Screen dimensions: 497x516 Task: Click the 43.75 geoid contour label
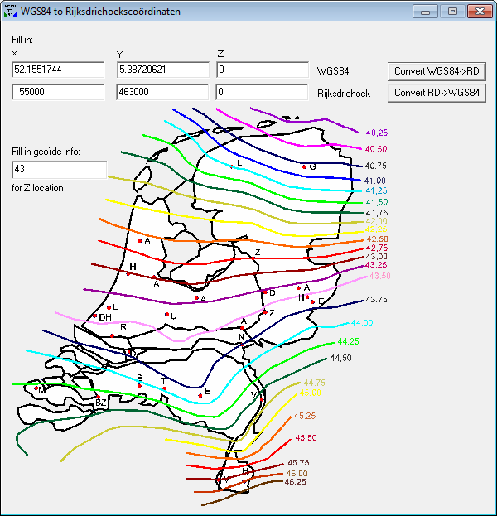pyautogui.click(x=376, y=299)
